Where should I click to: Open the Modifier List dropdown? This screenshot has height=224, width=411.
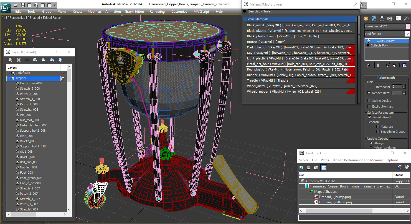[407, 34]
